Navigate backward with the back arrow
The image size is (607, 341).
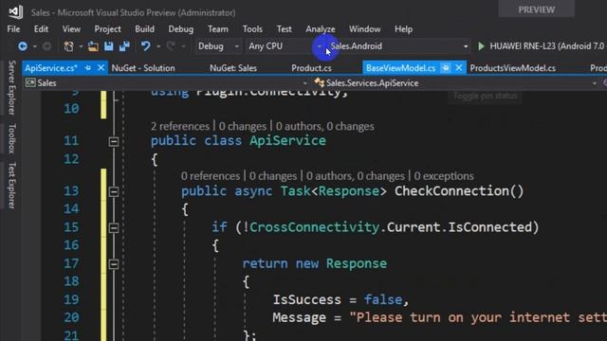pos(23,46)
